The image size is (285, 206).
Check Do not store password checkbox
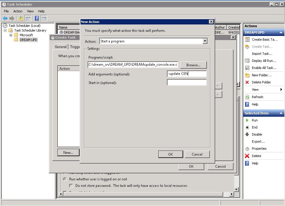pyautogui.click(x=71, y=186)
